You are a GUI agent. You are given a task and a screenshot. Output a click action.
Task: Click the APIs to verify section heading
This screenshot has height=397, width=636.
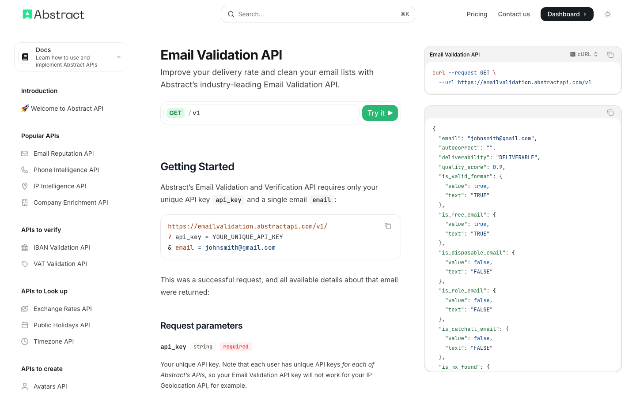[x=41, y=230]
